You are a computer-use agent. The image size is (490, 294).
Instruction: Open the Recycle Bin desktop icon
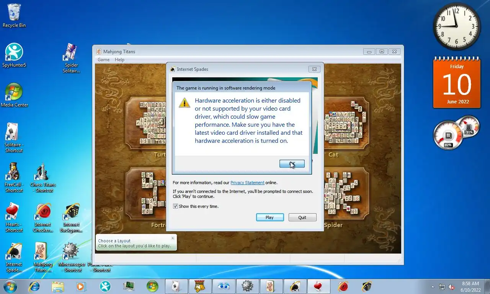(14, 16)
